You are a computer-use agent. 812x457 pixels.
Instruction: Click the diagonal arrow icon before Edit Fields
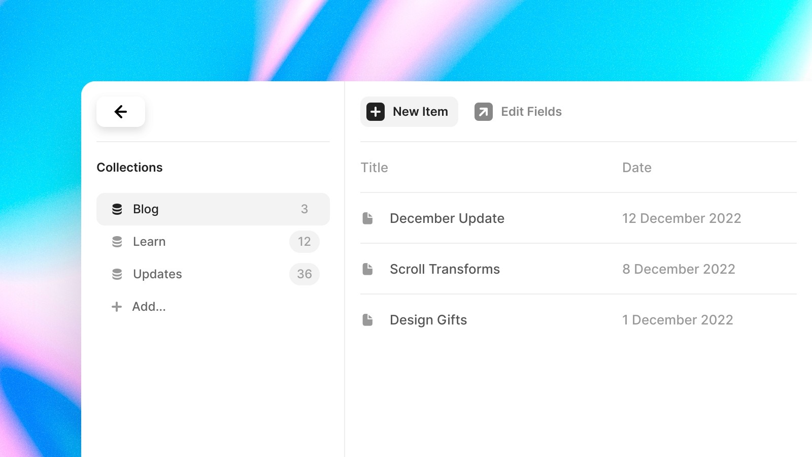tap(484, 112)
